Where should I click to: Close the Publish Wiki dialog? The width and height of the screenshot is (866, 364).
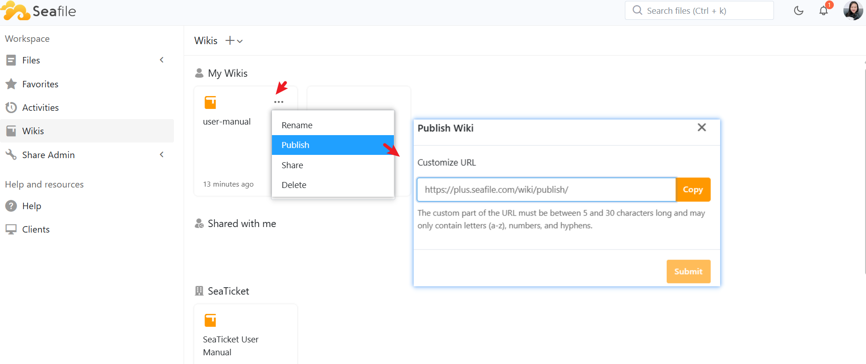[x=701, y=127]
